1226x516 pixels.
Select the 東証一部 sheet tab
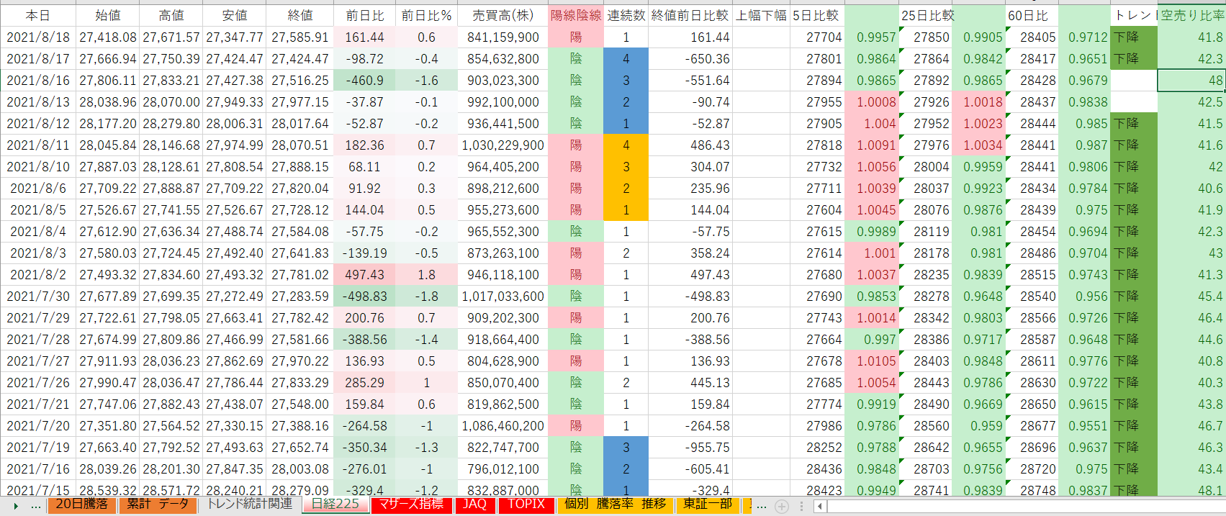[x=707, y=504]
